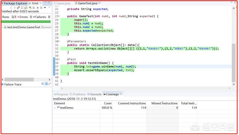This screenshot has width=239, height=135.
Task: Open the Test Run History icon
Action: (x=41, y=7)
